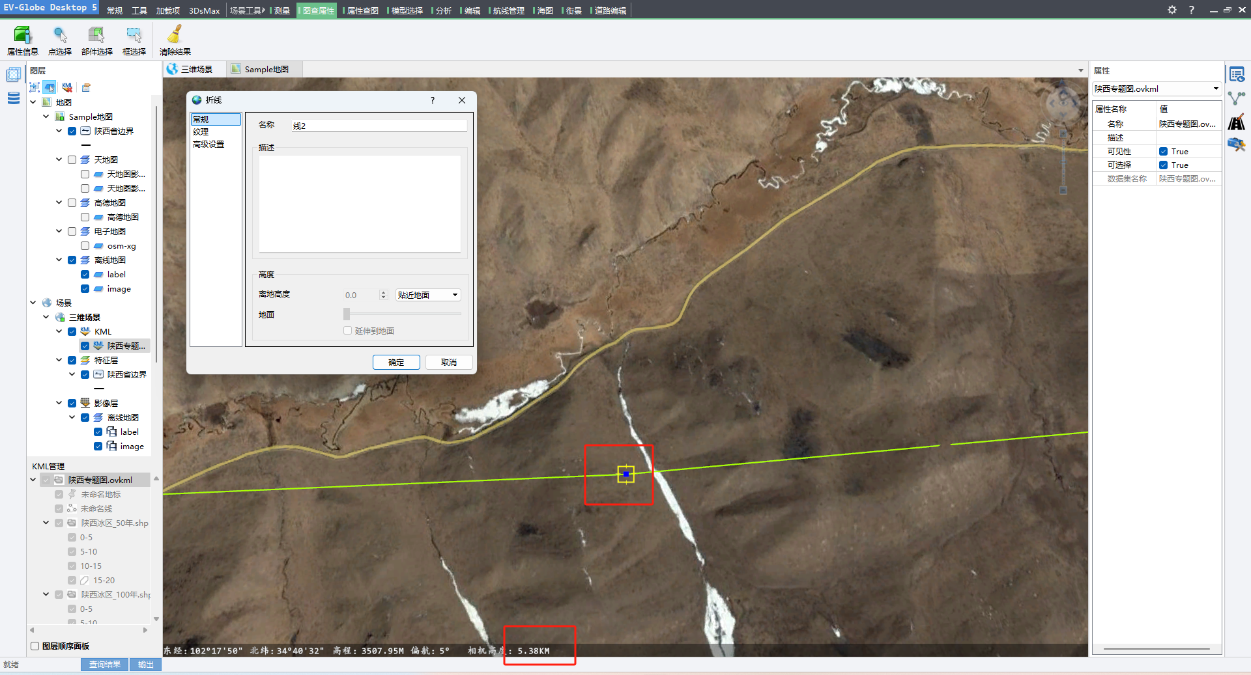Click the navigation compass in 3D view

1063,102
